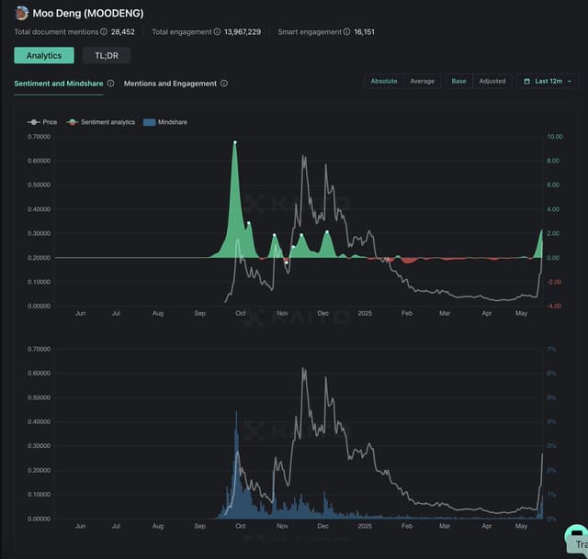The height and width of the screenshot is (559, 588).
Task: Select the Analytics tab
Action: click(x=44, y=55)
